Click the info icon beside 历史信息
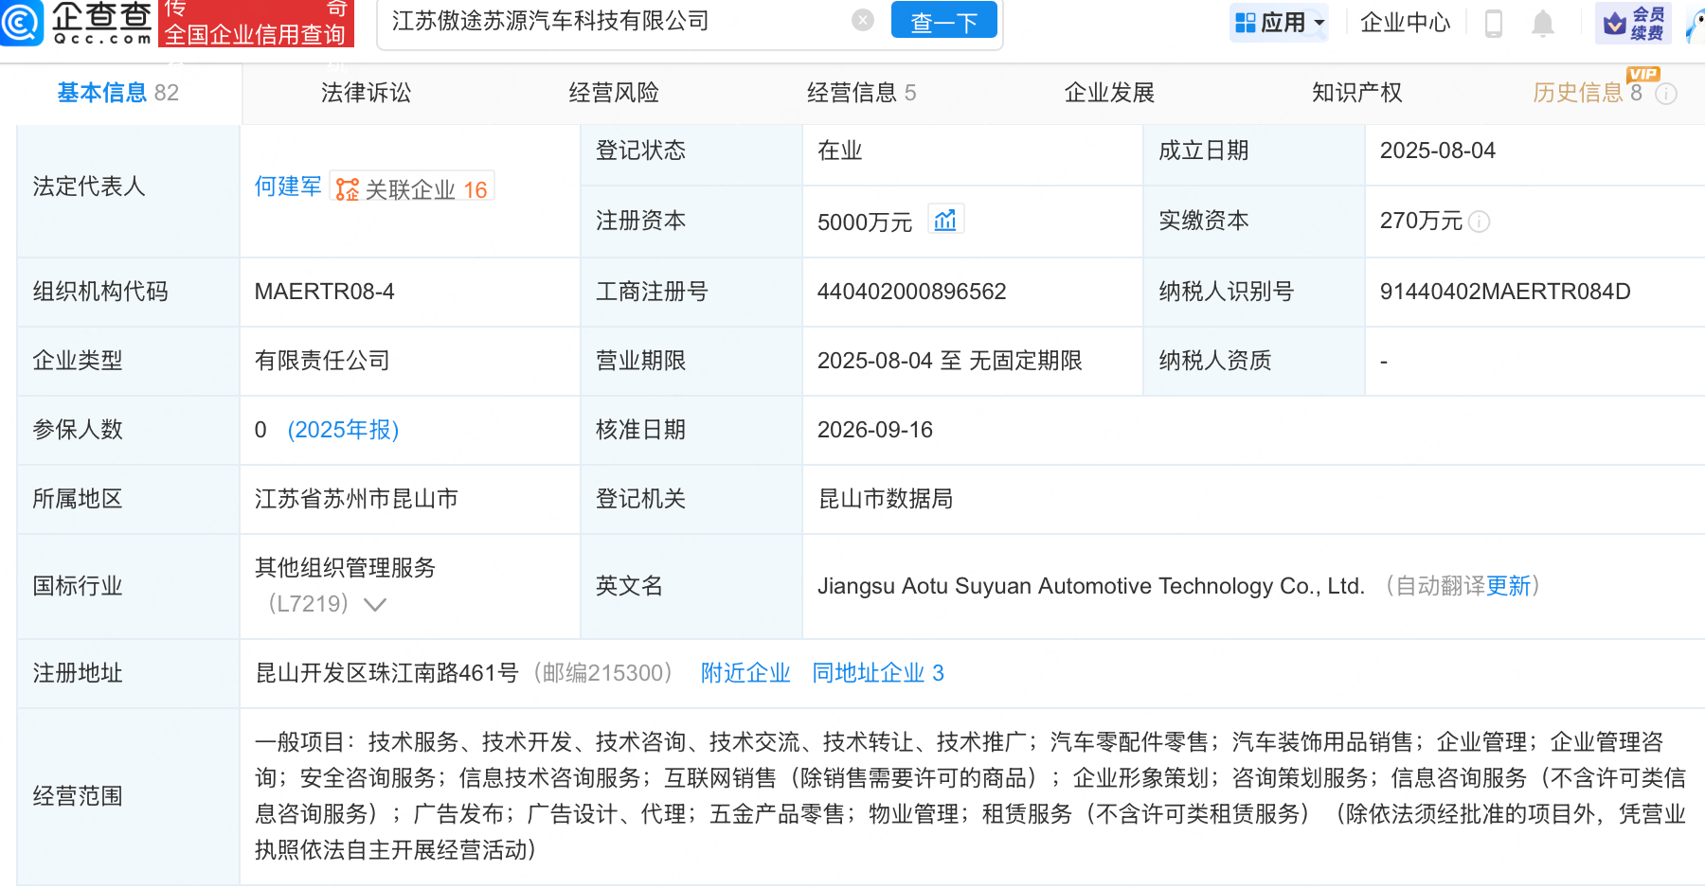 pyautogui.click(x=1666, y=94)
